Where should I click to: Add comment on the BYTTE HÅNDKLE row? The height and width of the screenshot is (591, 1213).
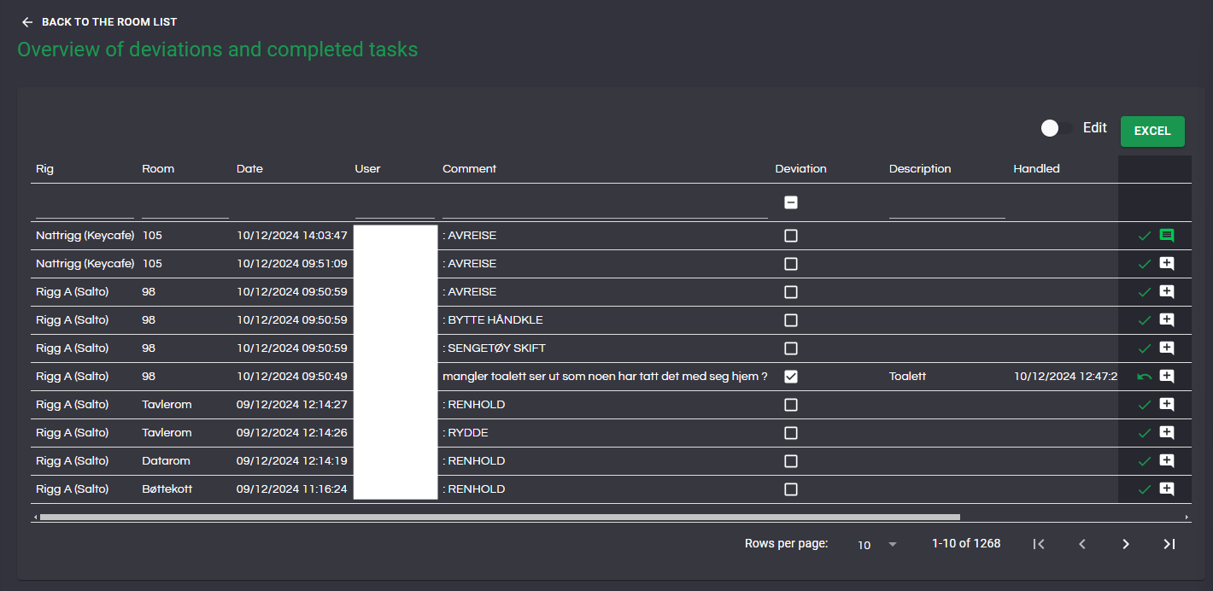(1167, 320)
